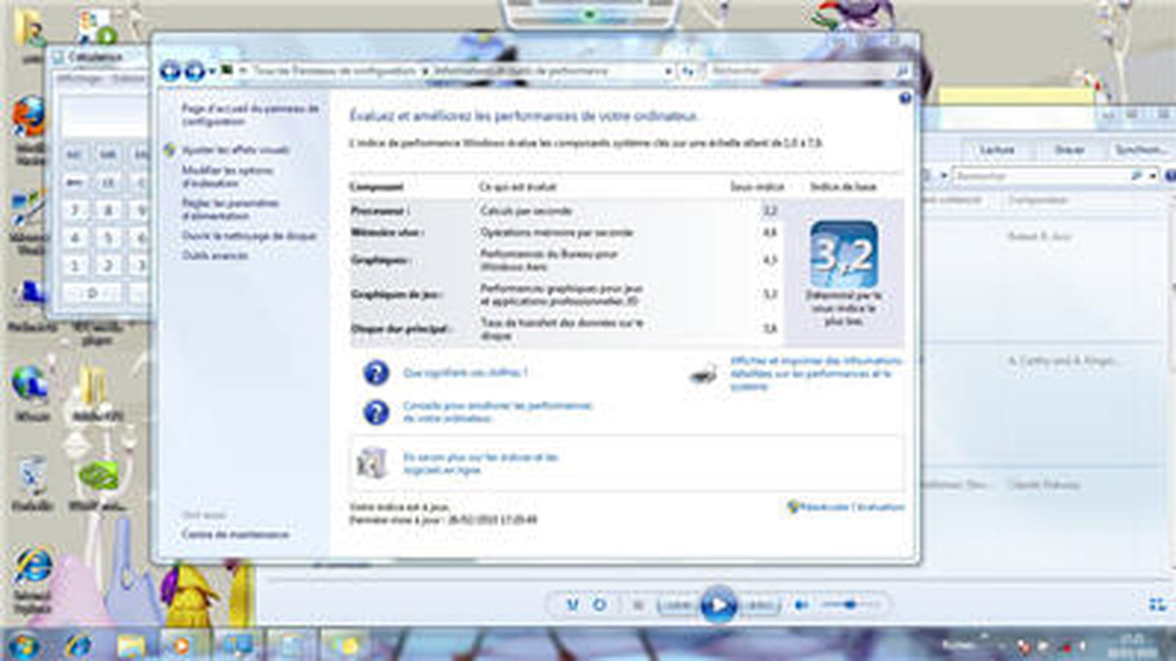The width and height of the screenshot is (1176, 661).
Task: Click the question mark icon beside 'Que signifient ces chiffres'
Action: [376, 373]
